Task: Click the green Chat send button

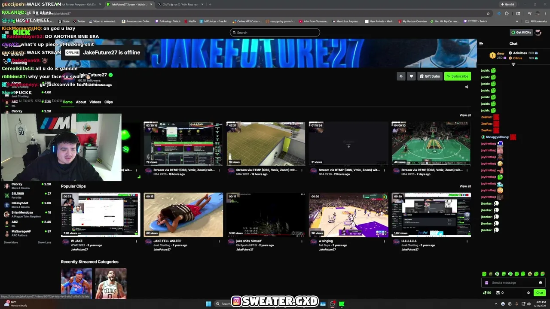Action: click(540, 293)
